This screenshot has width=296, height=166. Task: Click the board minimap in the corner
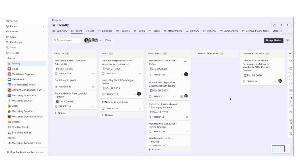281,149
